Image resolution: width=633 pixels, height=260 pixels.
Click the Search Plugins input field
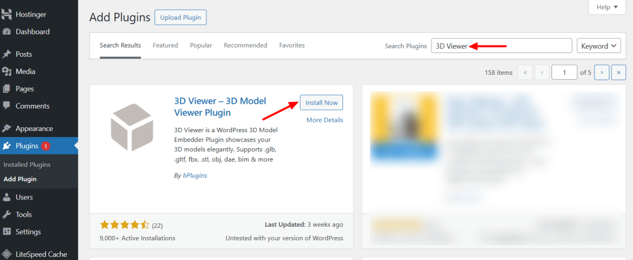[x=502, y=46]
